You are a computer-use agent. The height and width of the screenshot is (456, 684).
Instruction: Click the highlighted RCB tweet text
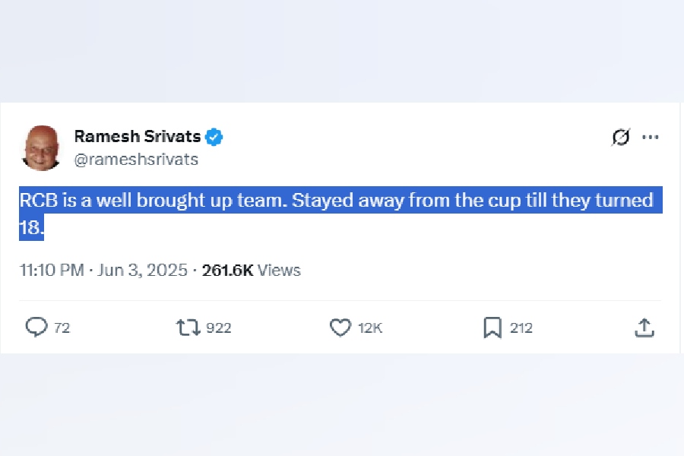[x=336, y=201]
